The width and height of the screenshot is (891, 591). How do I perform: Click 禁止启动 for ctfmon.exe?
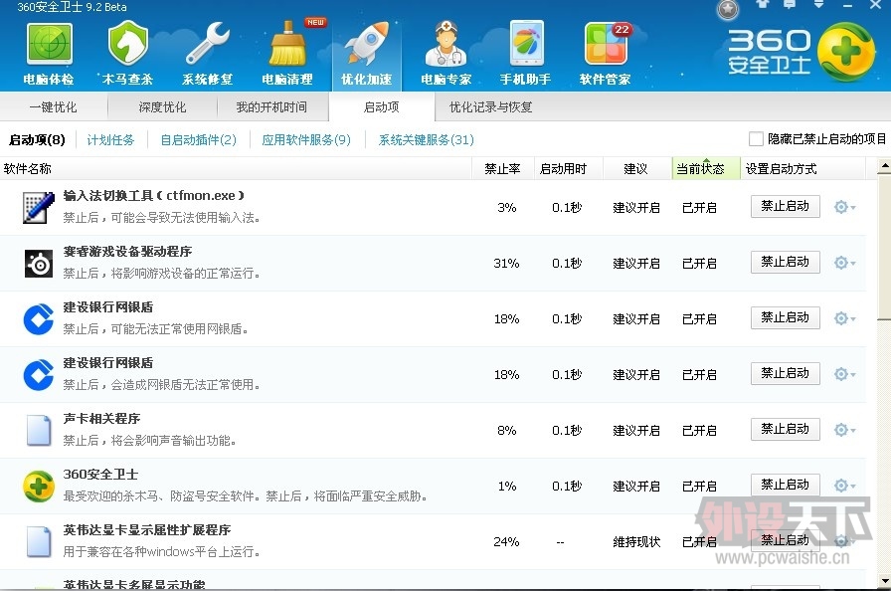click(786, 206)
